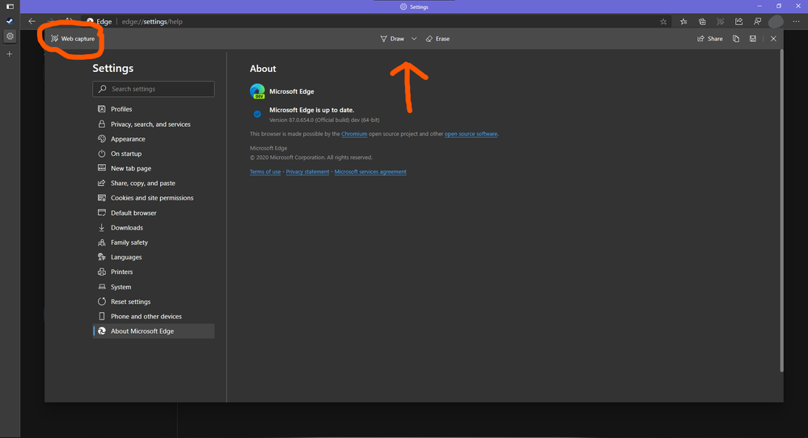Click the browser toolbar Web capture icon
The height and width of the screenshot is (438, 808).
pos(721,22)
